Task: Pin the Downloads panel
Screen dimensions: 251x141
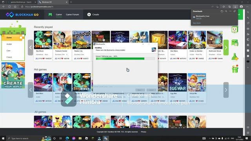Action: (x=235, y=11)
